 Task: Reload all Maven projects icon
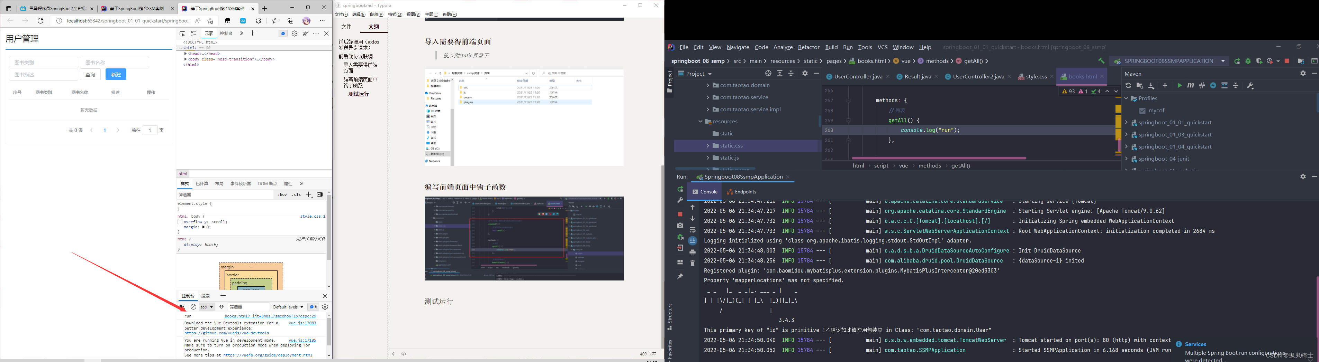coord(1128,85)
